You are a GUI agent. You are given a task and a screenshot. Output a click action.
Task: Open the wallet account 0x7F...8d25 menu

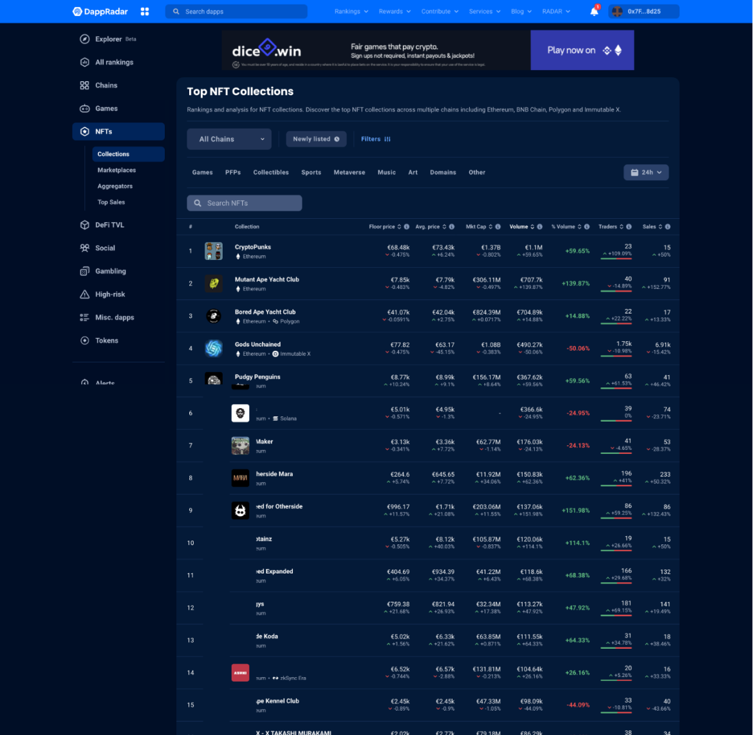[x=644, y=11]
